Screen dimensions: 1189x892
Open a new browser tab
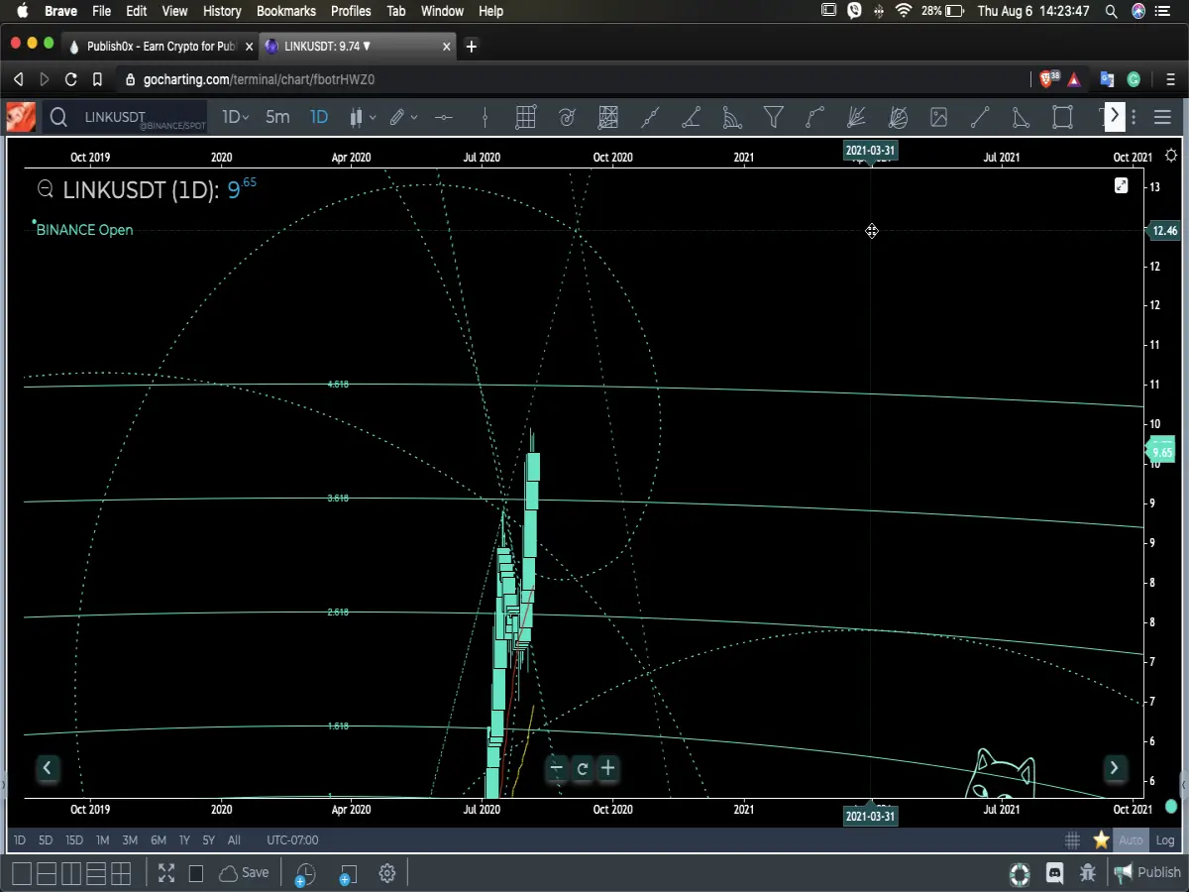tap(472, 46)
